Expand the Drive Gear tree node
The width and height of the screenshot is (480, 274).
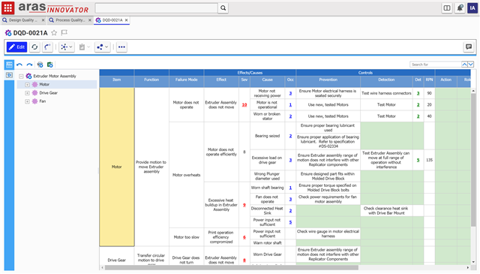click(27, 93)
